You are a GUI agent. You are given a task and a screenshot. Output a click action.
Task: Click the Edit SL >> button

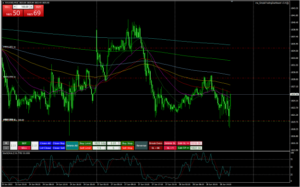[x=183, y=143]
